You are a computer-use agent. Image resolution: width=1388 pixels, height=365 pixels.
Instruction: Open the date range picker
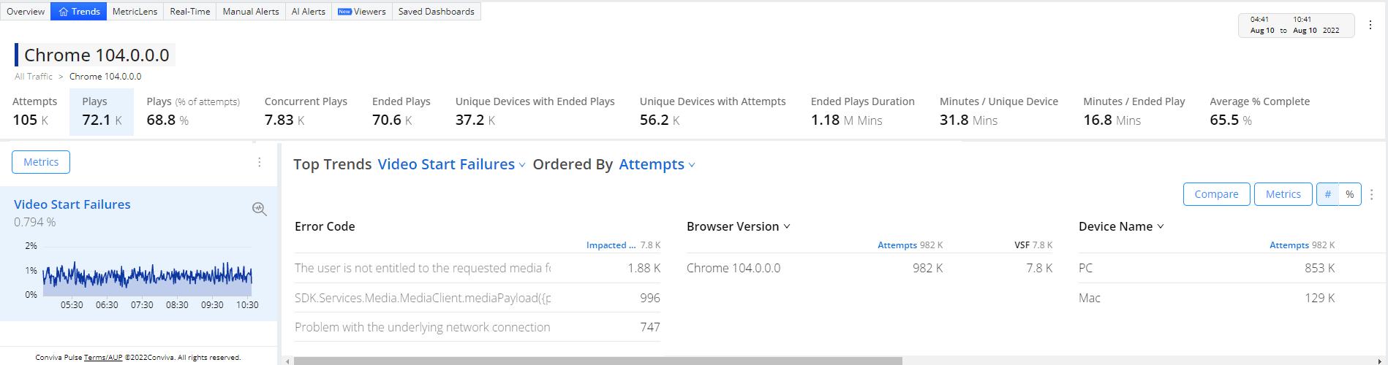pyautogui.click(x=1295, y=26)
